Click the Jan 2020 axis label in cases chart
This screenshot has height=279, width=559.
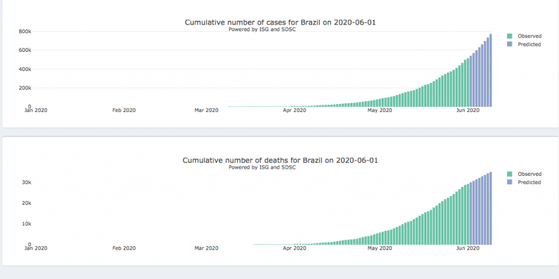37,110
